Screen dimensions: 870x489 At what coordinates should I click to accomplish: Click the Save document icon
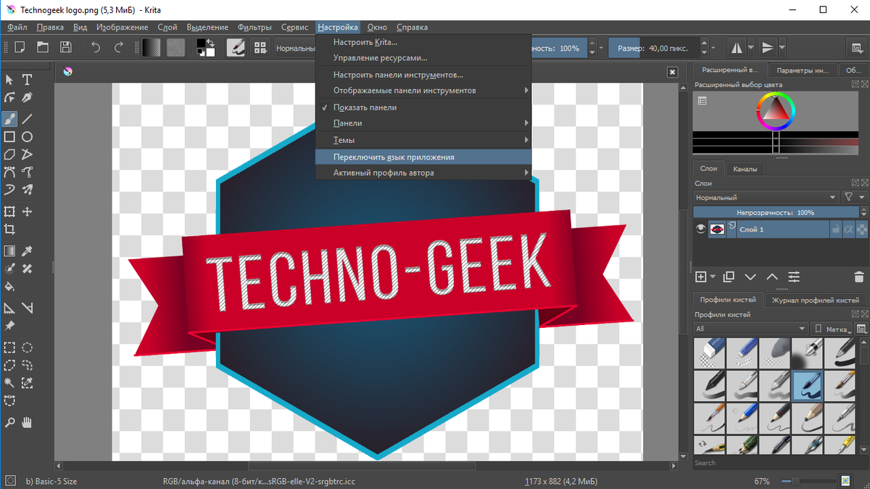tap(66, 48)
